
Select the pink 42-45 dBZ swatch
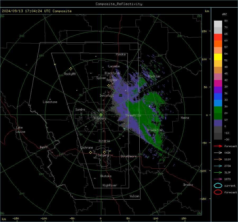218,77
